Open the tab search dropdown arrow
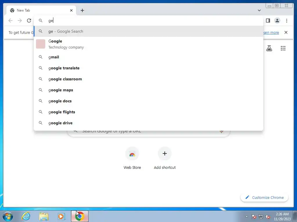 pyautogui.click(x=259, y=10)
